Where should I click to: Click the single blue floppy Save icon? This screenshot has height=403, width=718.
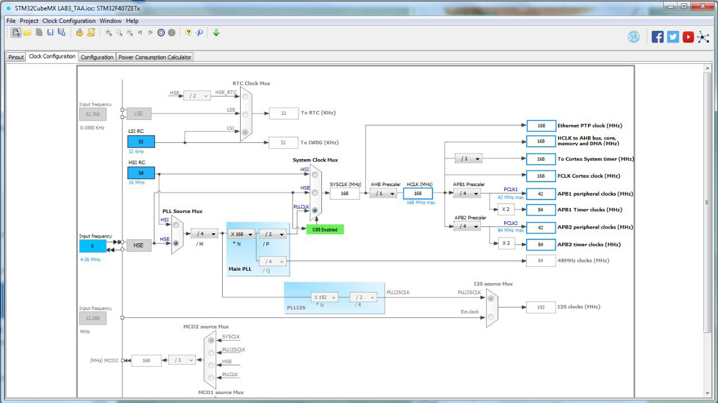[x=50, y=33]
